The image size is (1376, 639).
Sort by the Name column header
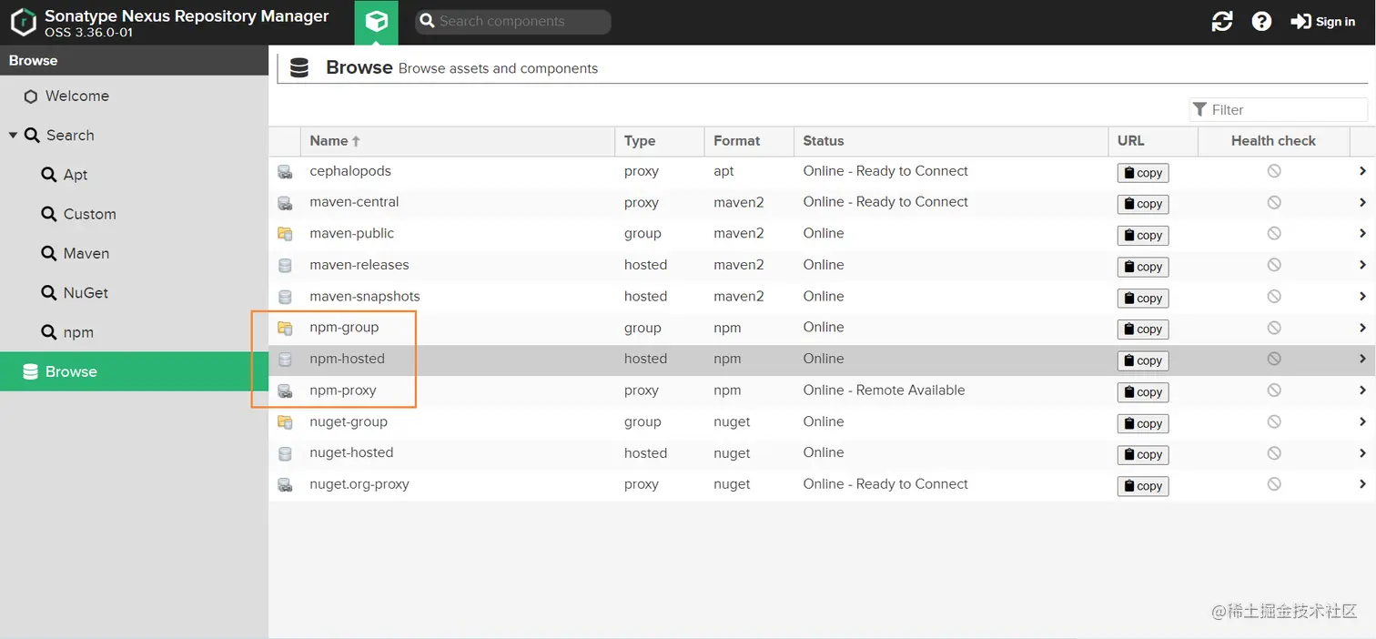pos(458,141)
